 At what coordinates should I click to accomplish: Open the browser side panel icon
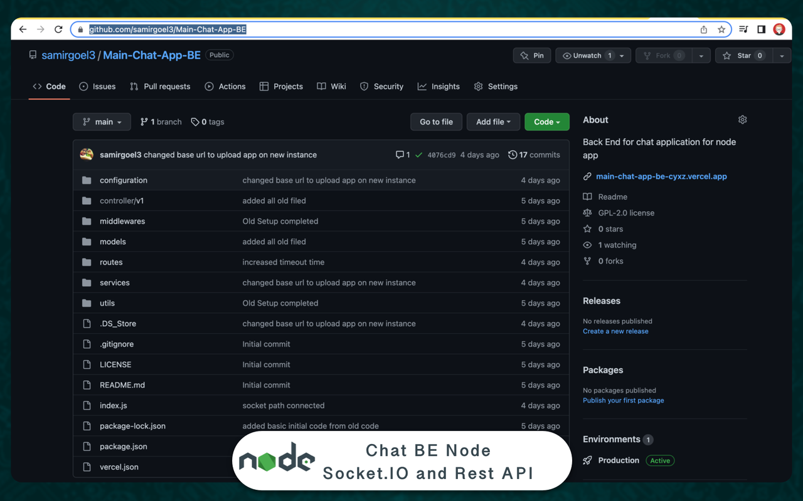[761, 29]
